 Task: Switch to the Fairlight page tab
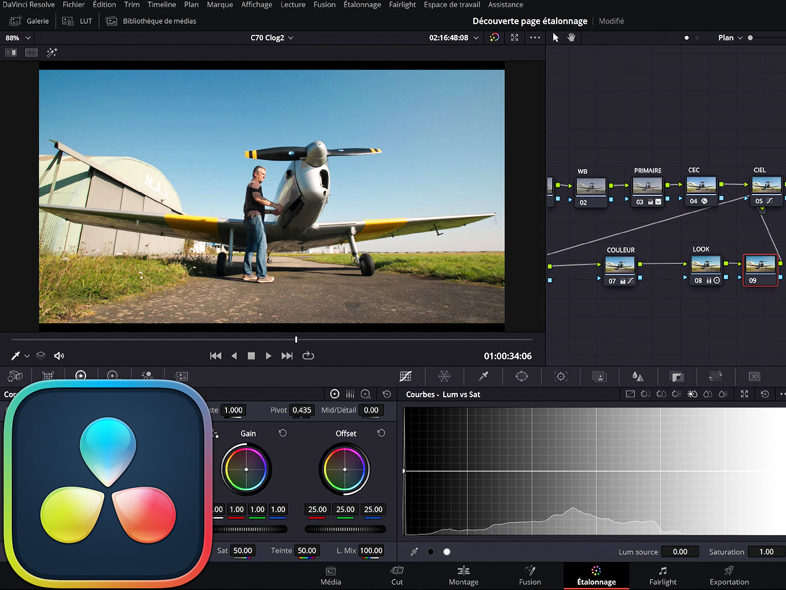[663, 575]
